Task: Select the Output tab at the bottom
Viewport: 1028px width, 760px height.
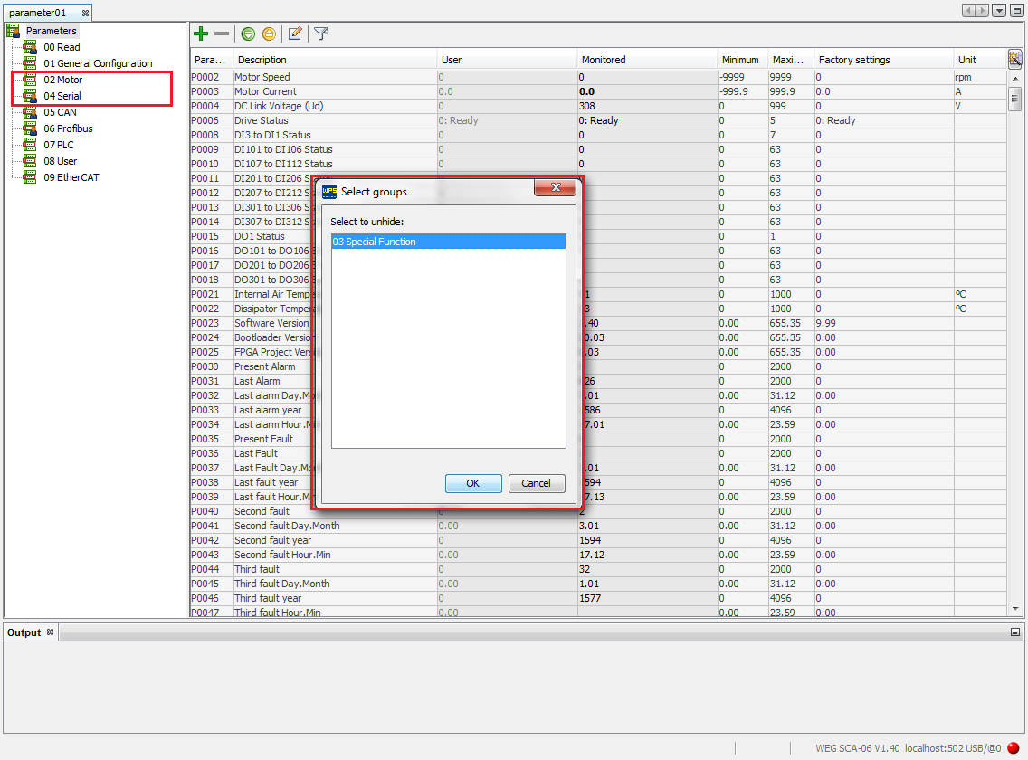Action: click(23, 632)
